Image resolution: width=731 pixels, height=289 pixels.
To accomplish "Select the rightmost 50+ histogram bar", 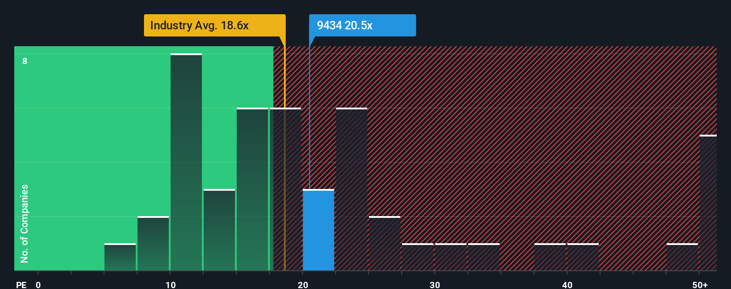I will pyautogui.click(x=708, y=203).
